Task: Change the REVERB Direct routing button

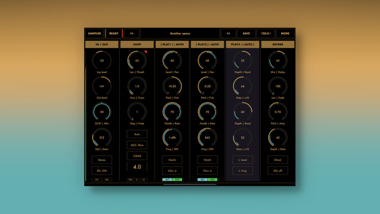Action: pyautogui.click(x=278, y=160)
